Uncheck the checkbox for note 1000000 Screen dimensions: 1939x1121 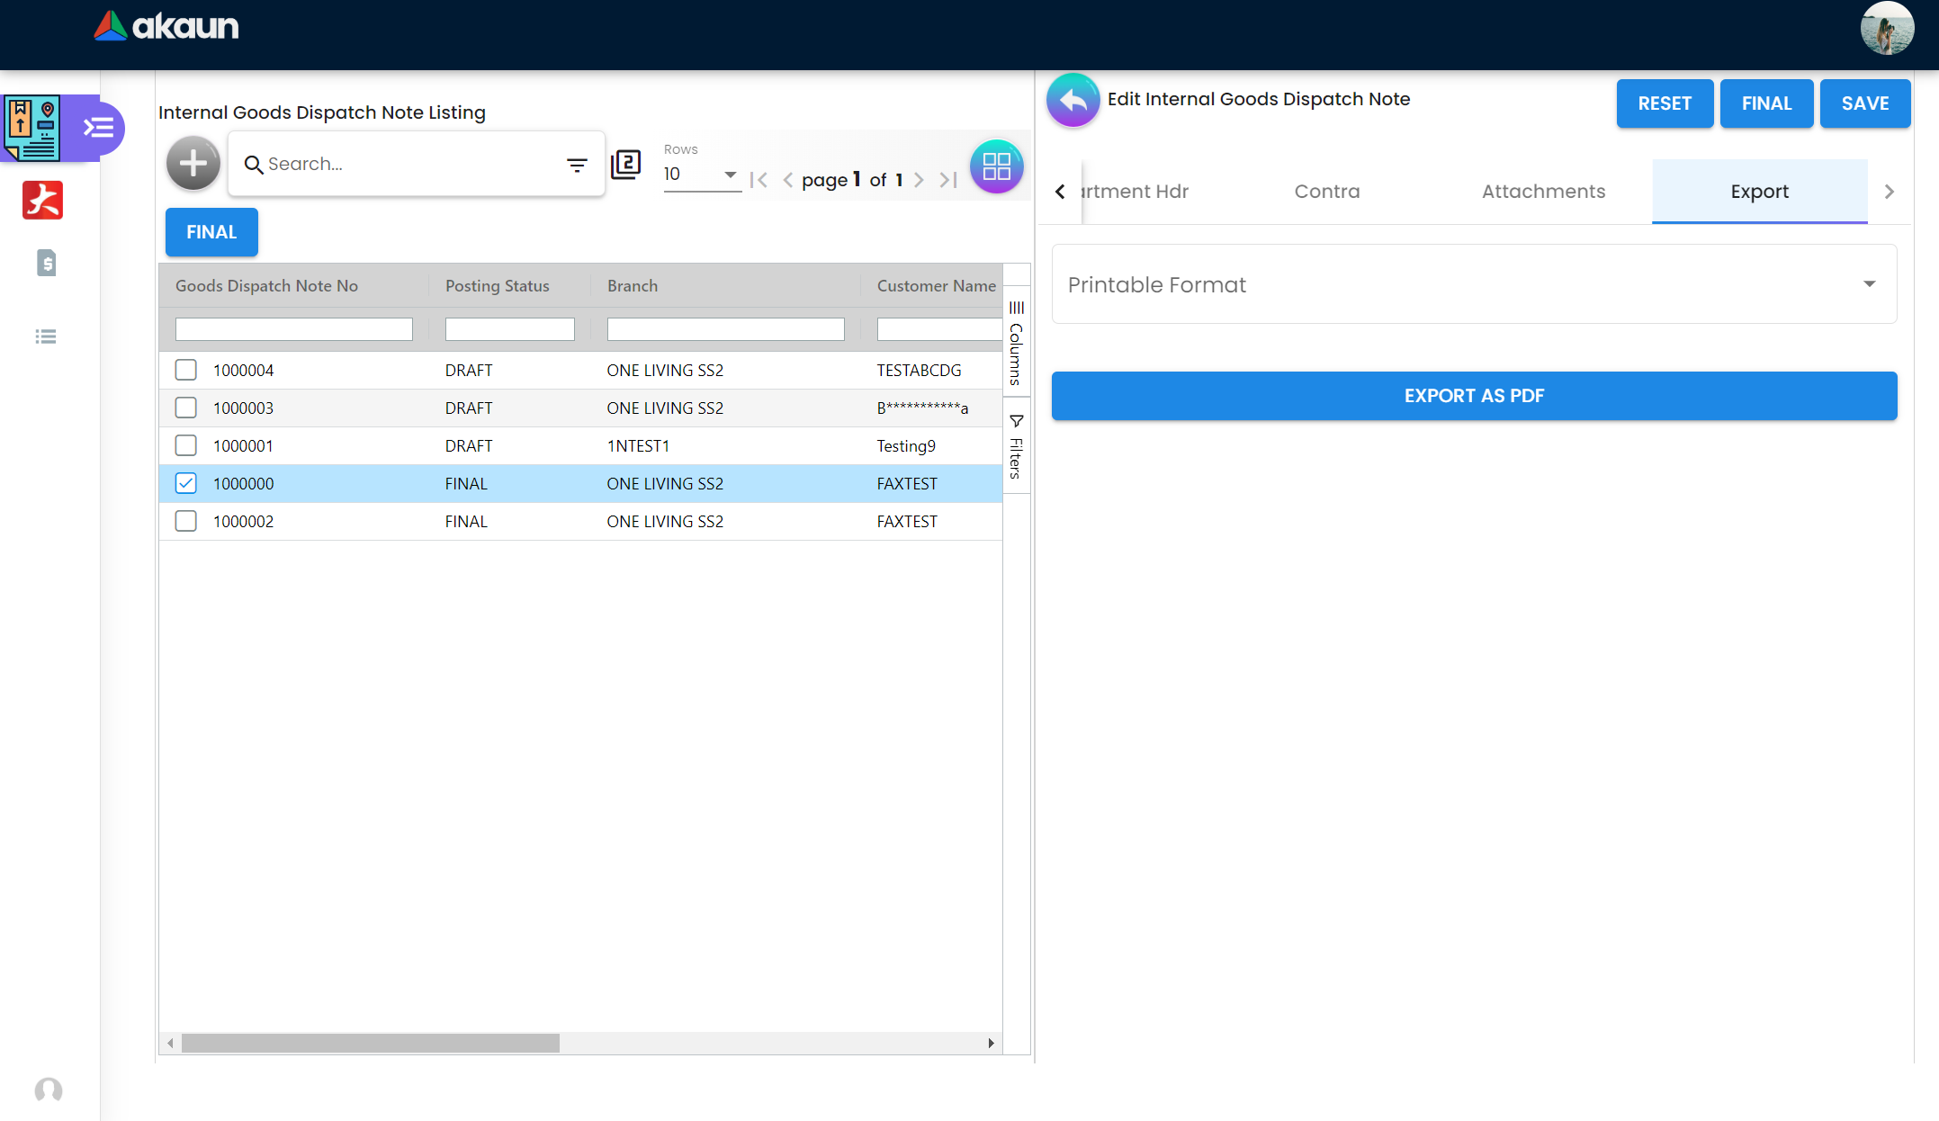[x=186, y=483]
